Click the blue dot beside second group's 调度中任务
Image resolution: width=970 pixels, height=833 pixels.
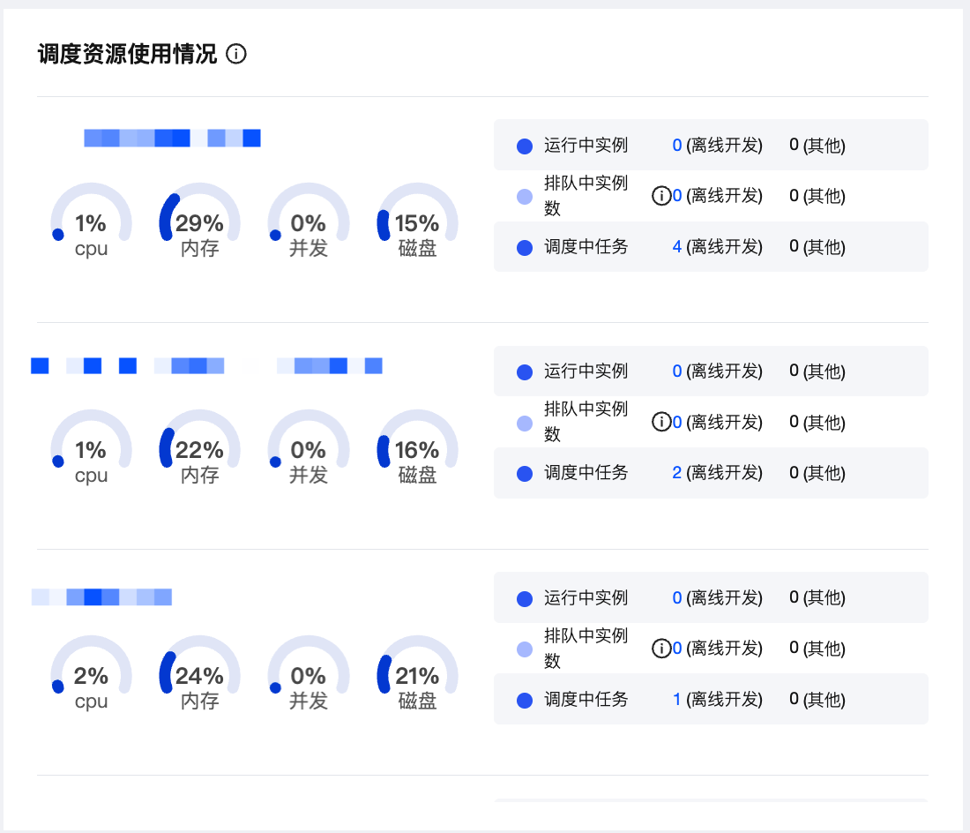(x=525, y=474)
